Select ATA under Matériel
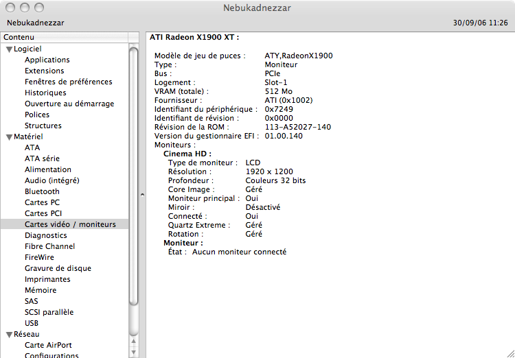The height and width of the screenshot is (358, 515). 32,147
